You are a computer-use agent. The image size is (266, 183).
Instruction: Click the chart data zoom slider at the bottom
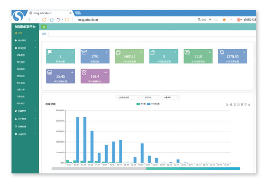146,168
